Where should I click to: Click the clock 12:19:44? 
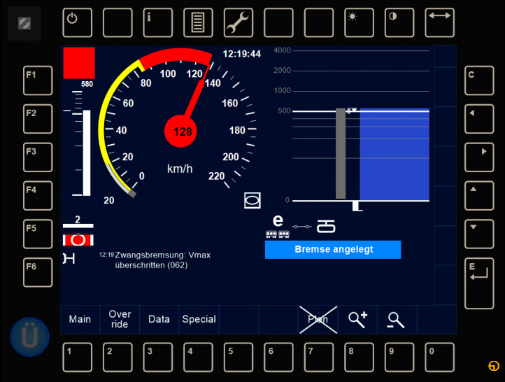click(x=241, y=54)
